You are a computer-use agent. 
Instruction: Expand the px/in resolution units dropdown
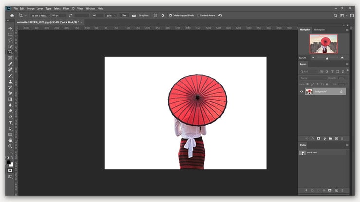pos(111,15)
